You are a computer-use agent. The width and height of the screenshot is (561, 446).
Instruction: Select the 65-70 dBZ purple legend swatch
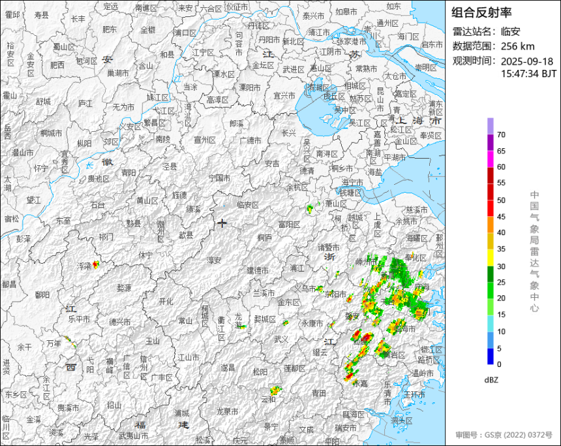point(490,142)
